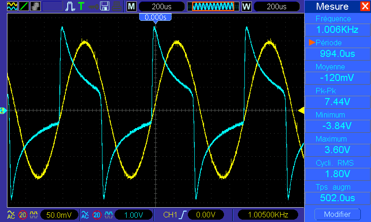Image resolution: width=371 pixels, height=222 pixels.
Task: Click the W window timebase icon
Action: pos(246,6)
